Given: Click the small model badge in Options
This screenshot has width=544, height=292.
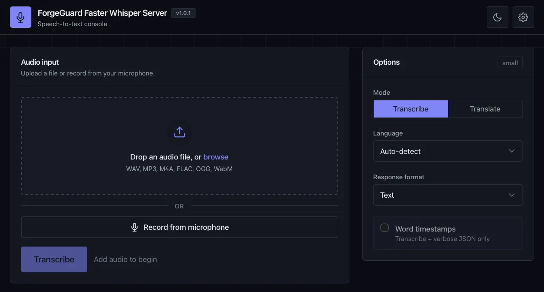Looking at the screenshot, I should [x=510, y=63].
